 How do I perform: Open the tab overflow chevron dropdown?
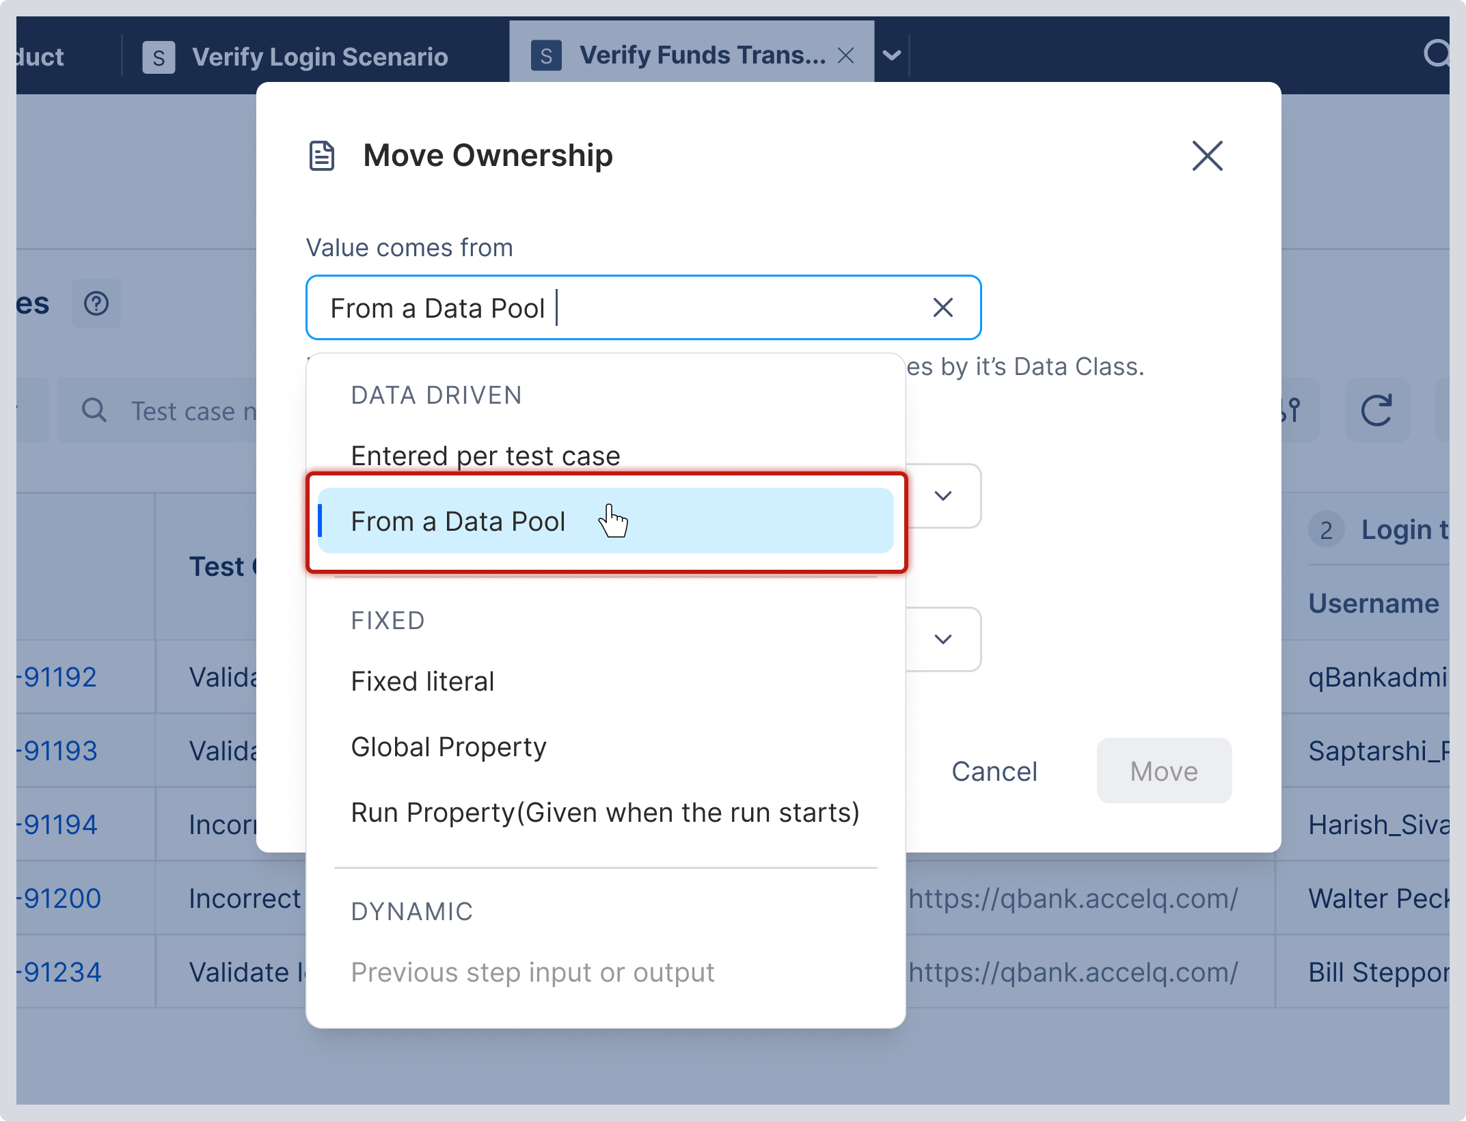click(x=892, y=55)
